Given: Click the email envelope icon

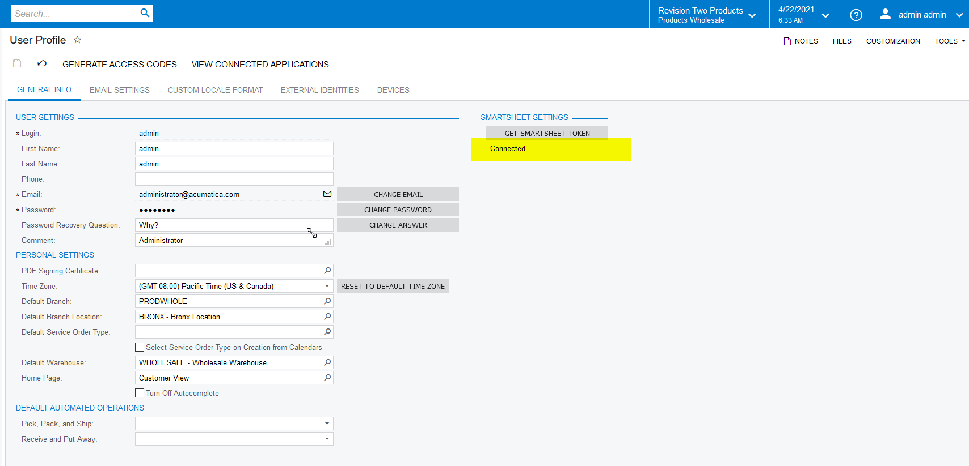Looking at the screenshot, I should click(x=327, y=194).
